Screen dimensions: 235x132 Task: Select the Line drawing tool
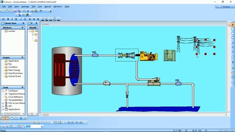[x=232, y=43]
